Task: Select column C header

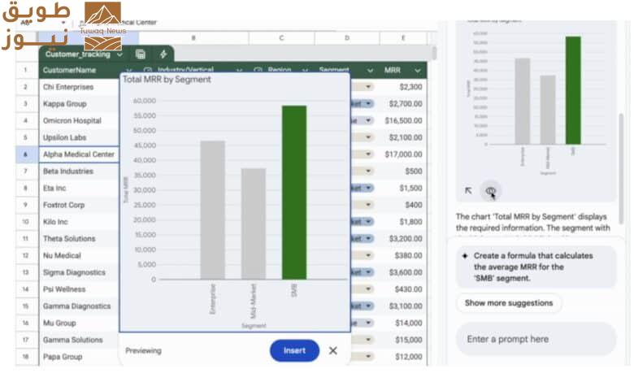Action: click(281, 38)
